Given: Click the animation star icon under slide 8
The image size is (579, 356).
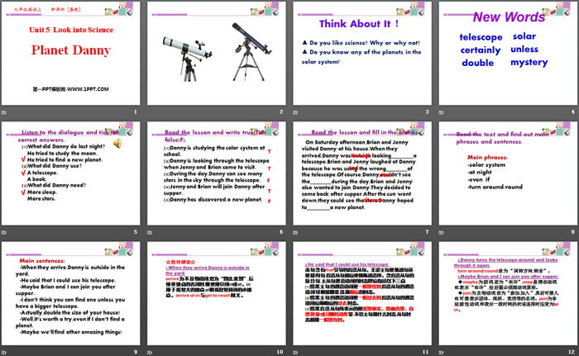Looking at the screenshot, I should tap(442, 232).
